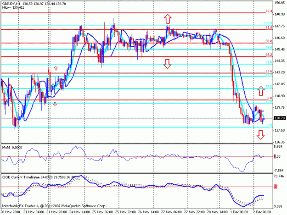Click the 139.75 price axis value
The height and width of the screenshot is (215, 287).
pyautogui.click(x=280, y=107)
